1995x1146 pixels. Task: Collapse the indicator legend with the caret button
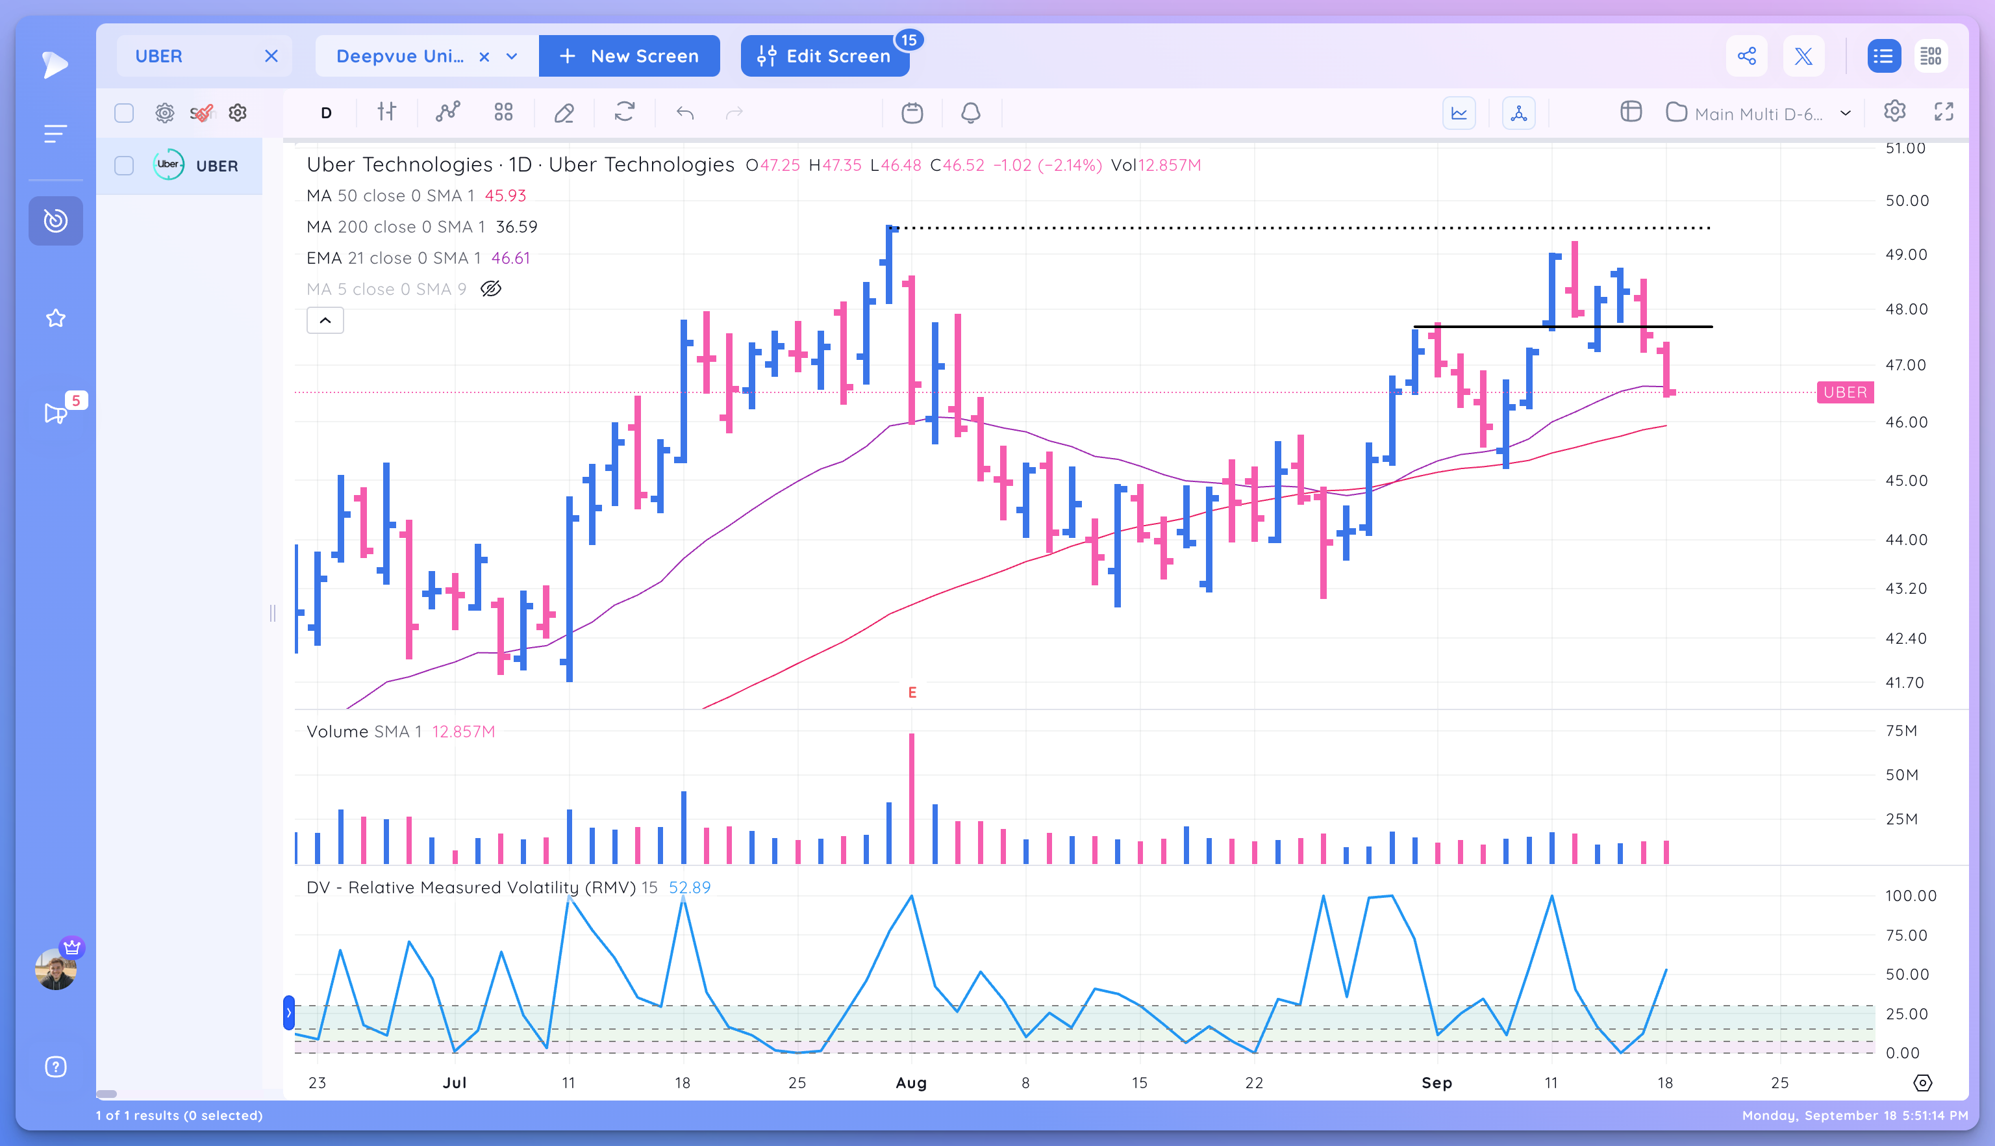point(325,320)
